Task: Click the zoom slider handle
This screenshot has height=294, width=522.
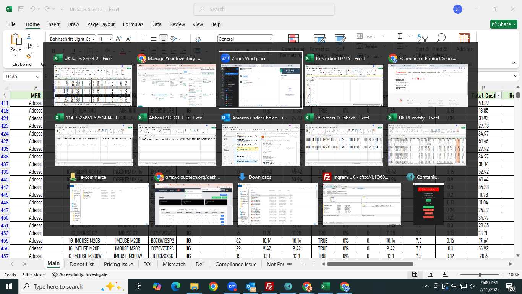Action: point(480,274)
